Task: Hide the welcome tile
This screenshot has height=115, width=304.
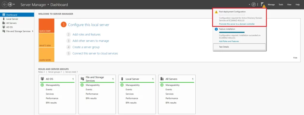Action: point(295,58)
